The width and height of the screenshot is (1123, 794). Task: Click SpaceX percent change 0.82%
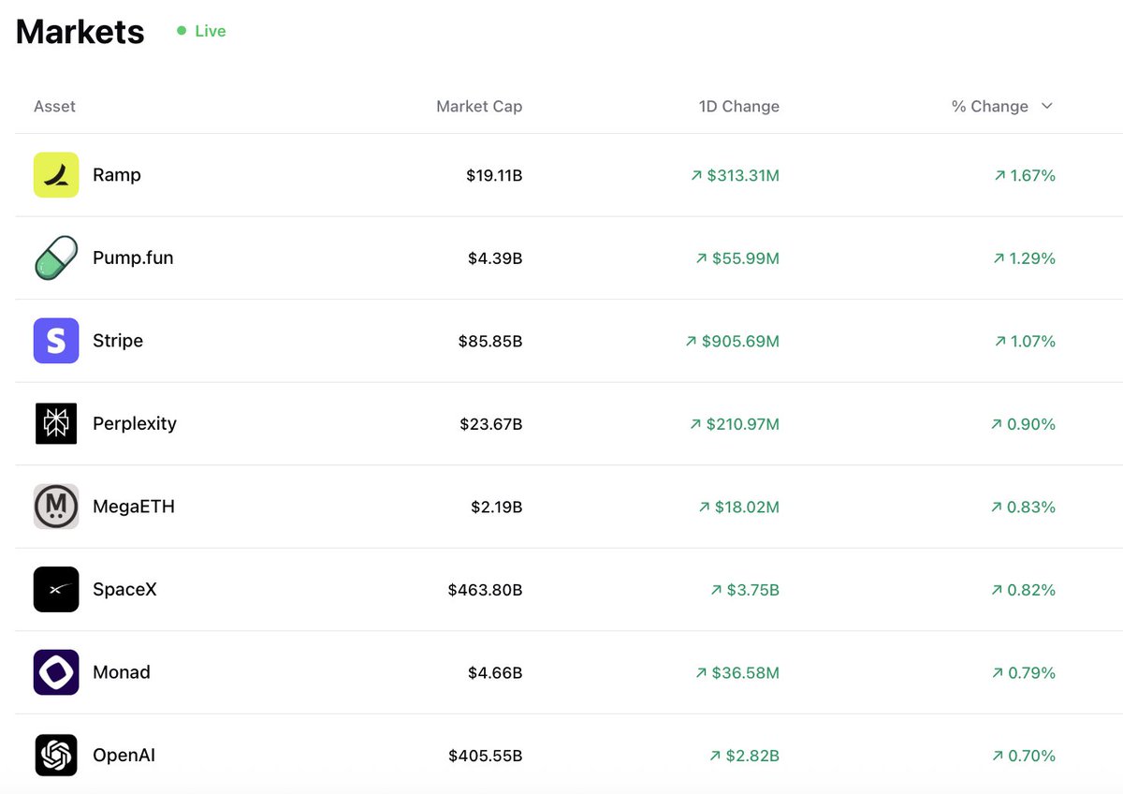[x=1023, y=590]
